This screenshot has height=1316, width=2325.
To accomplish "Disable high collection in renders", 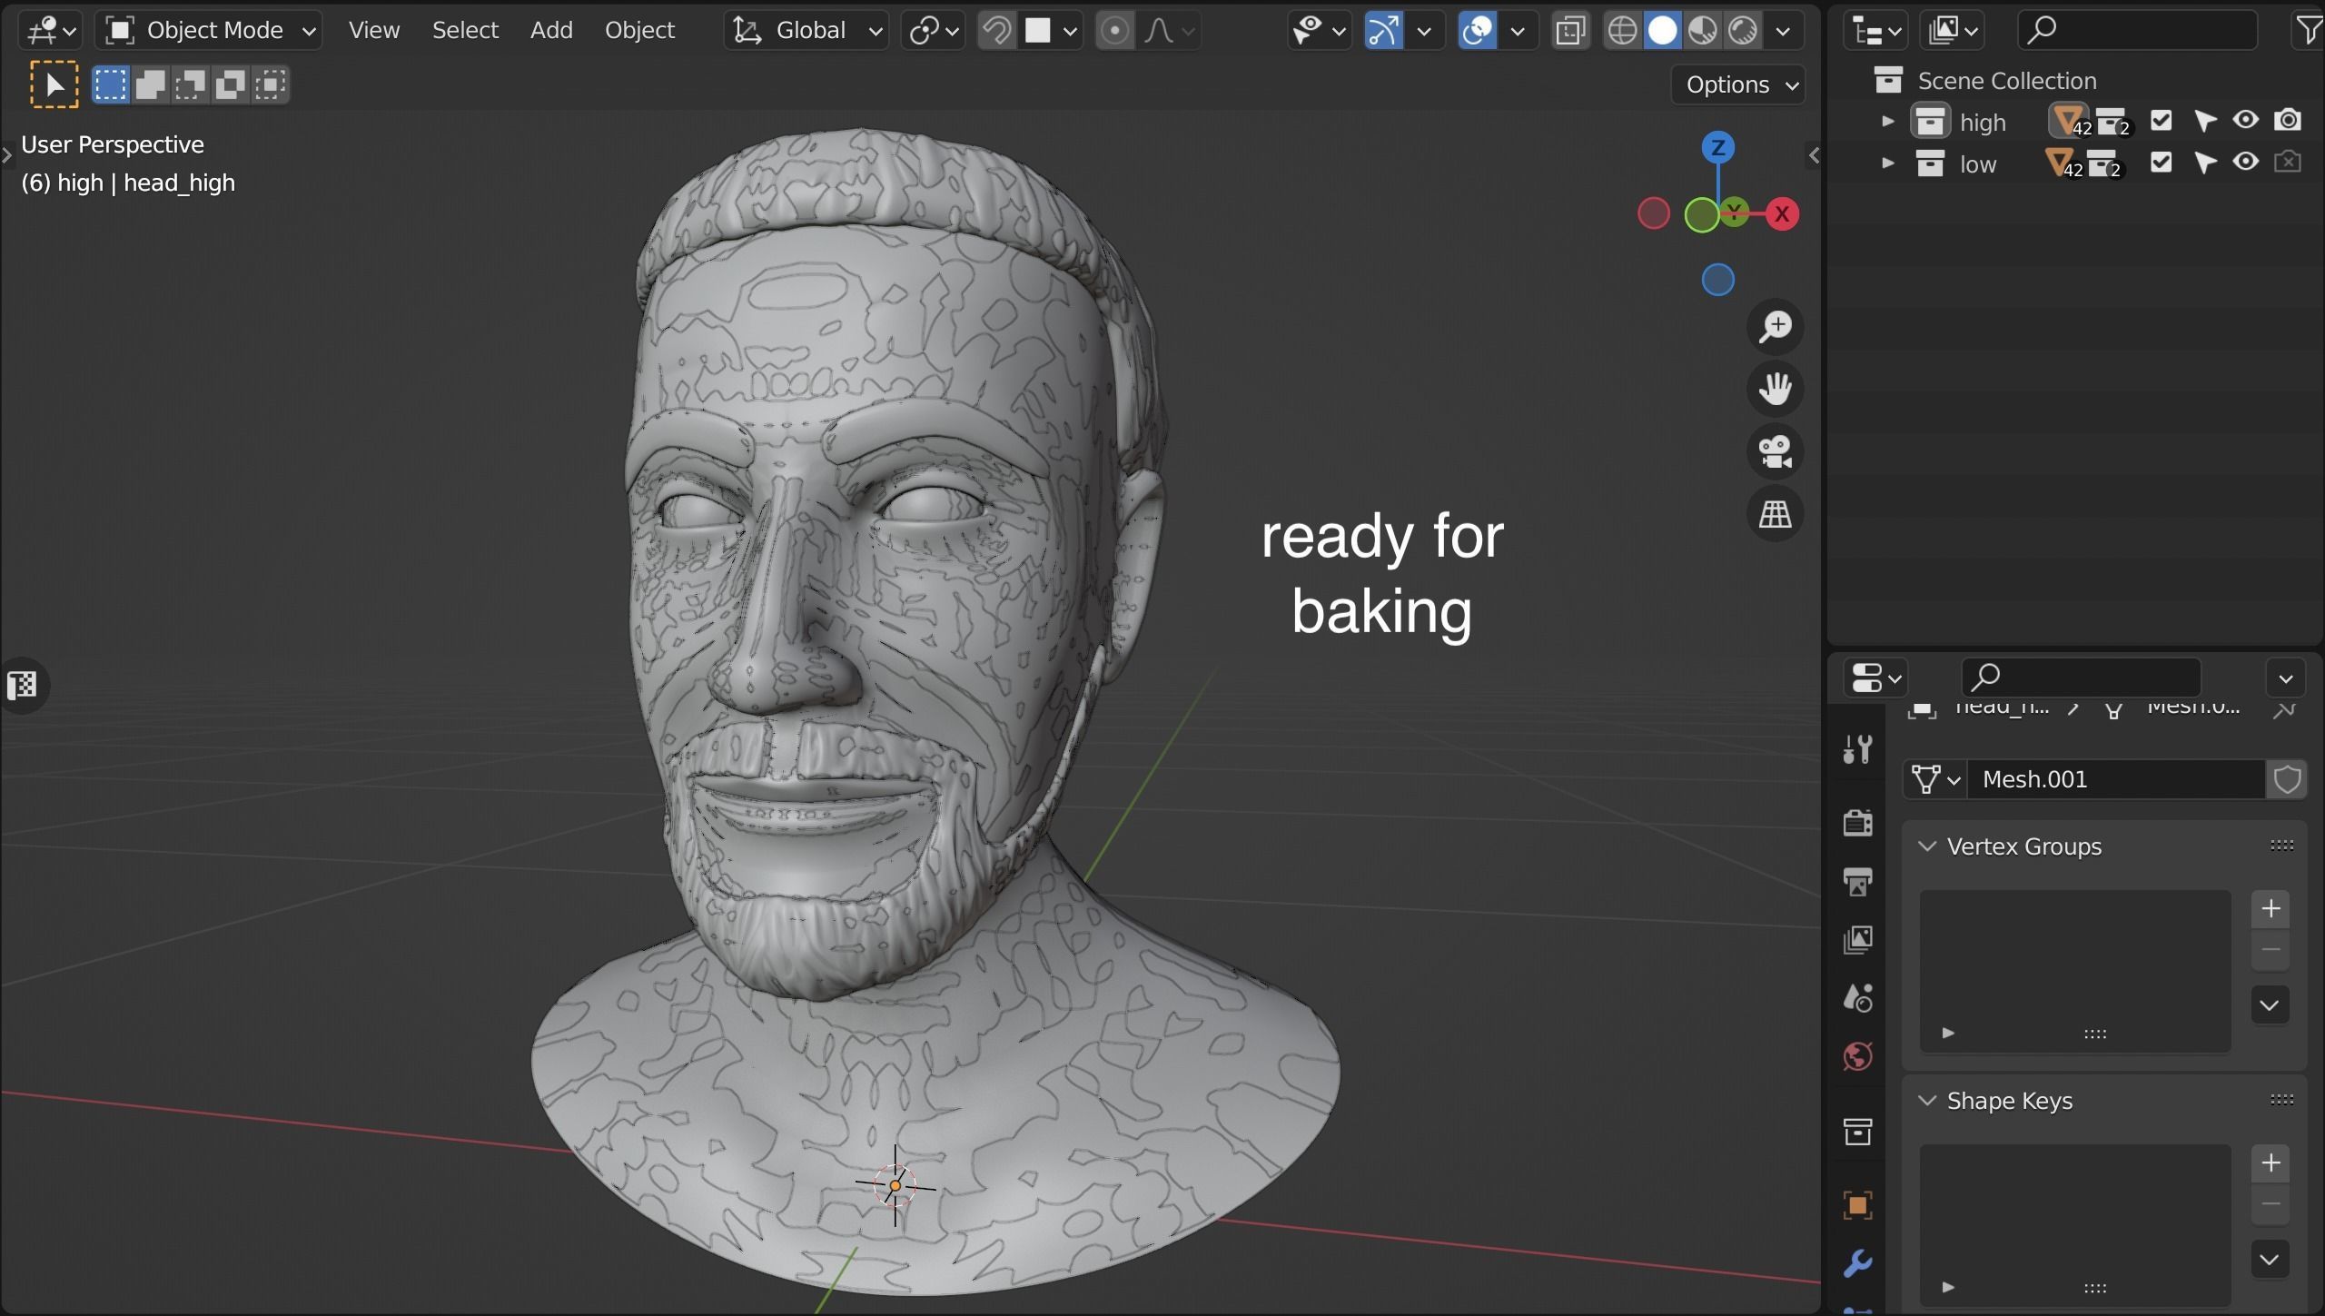I will tap(2288, 120).
